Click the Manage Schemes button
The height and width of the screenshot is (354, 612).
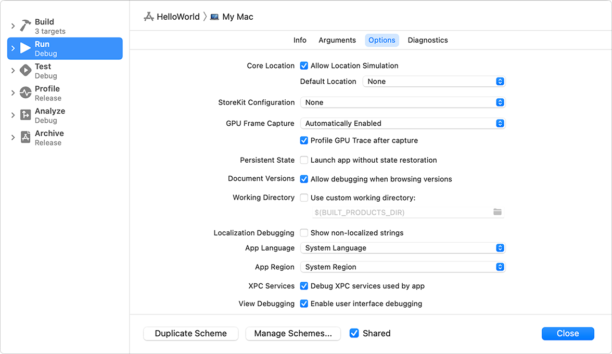point(293,334)
